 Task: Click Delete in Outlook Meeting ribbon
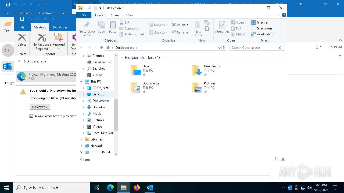click(x=22, y=40)
